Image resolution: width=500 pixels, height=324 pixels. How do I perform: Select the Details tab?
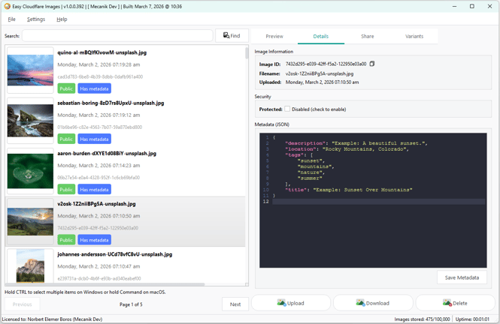pos(321,36)
